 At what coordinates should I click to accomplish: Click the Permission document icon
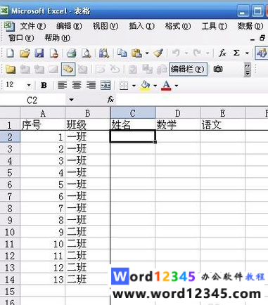click(54, 53)
